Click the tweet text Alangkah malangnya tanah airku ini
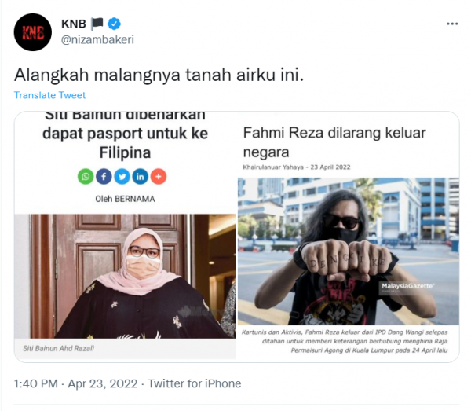 [159, 75]
